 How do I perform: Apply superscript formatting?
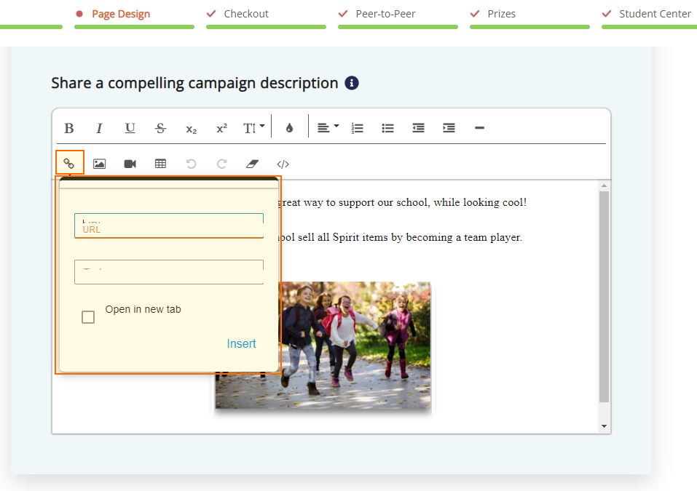point(222,128)
